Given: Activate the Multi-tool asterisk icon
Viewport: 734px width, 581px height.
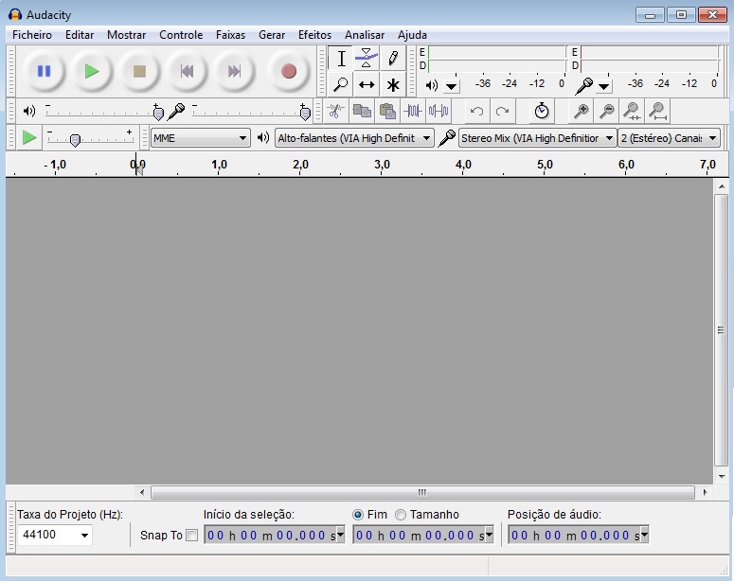Looking at the screenshot, I should [392, 84].
